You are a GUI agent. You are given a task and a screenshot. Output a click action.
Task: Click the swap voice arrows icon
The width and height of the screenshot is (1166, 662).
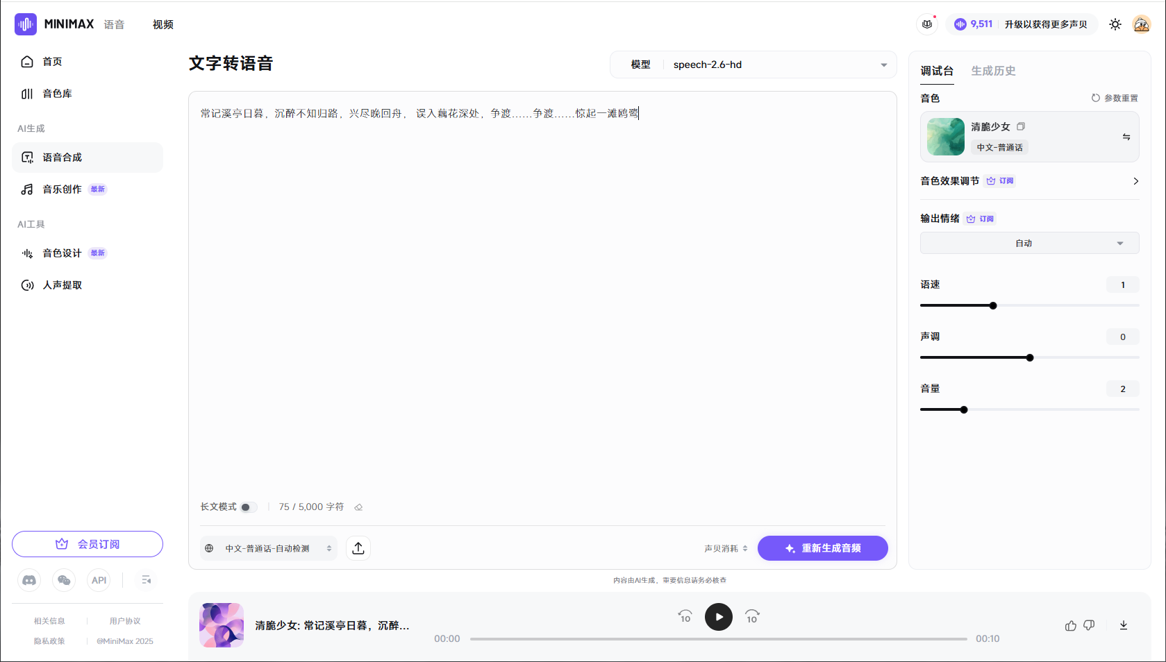1126,137
